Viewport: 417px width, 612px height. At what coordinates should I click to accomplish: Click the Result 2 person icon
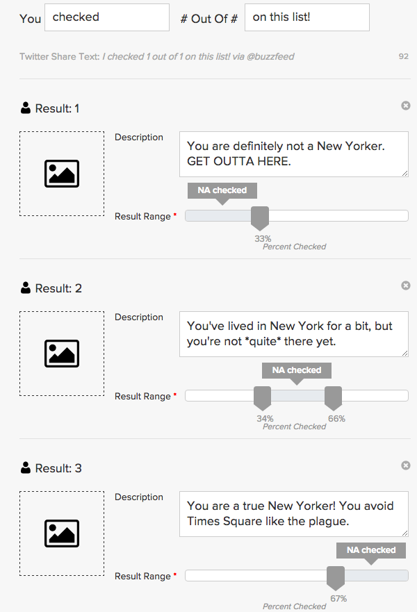pyautogui.click(x=26, y=288)
